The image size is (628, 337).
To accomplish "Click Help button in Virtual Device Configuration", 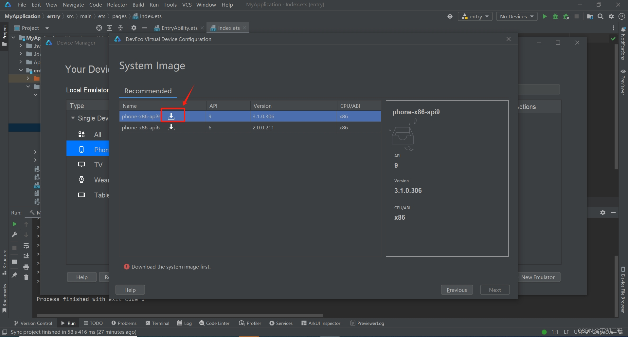I will click(x=130, y=290).
